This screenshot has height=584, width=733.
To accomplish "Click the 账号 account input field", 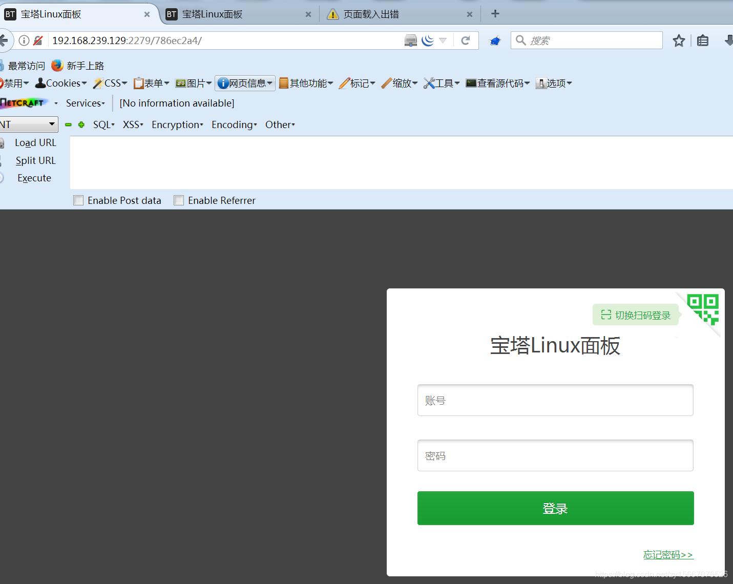I will pos(555,400).
